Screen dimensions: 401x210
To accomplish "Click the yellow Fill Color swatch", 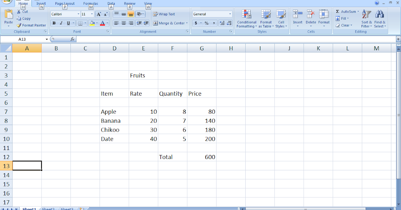I will coord(92,23).
